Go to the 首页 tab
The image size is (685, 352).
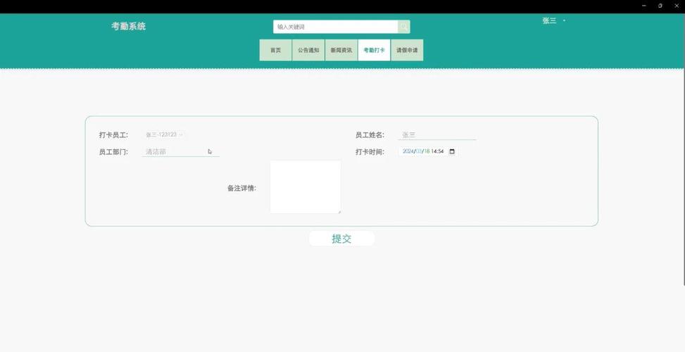(276, 50)
